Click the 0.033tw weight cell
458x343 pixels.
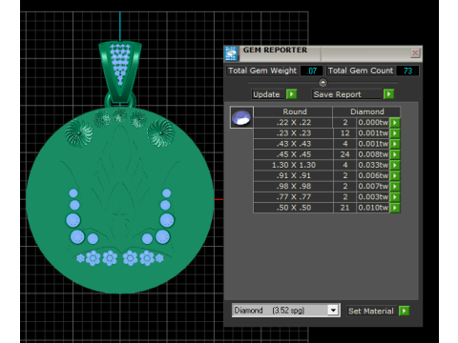[373, 165]
